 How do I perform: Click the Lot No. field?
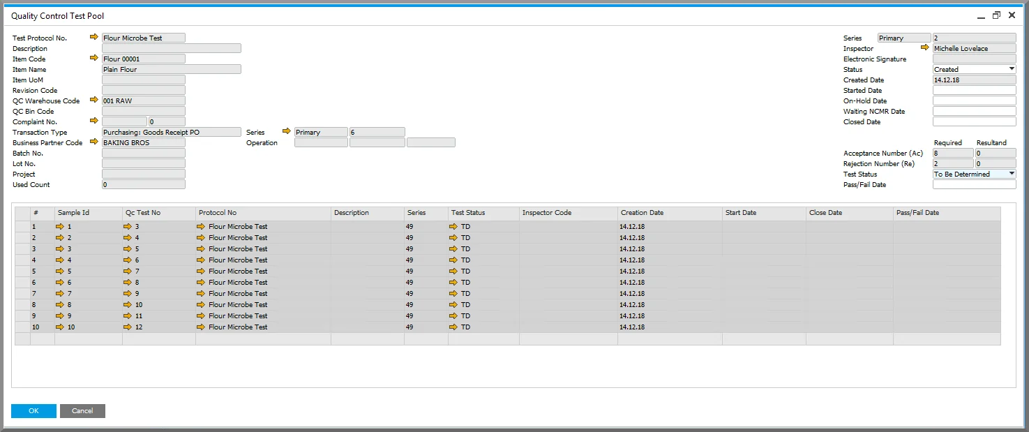pos(144,163)
